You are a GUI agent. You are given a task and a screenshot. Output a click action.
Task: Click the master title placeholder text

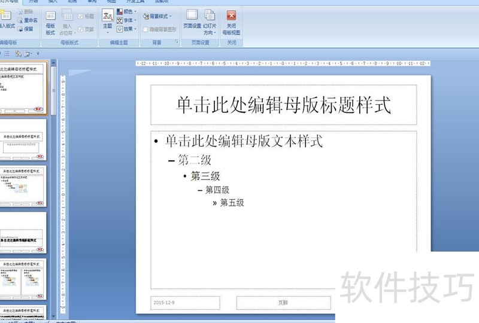pos(283,105)
